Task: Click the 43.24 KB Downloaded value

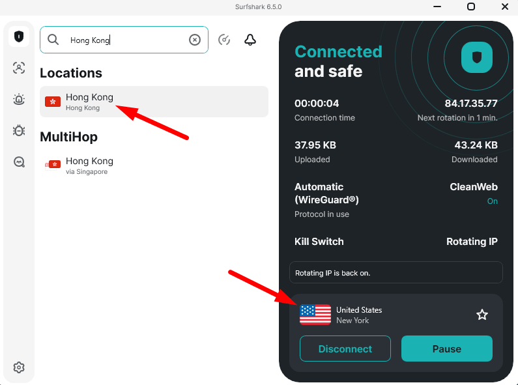Action: coord(476,145)
